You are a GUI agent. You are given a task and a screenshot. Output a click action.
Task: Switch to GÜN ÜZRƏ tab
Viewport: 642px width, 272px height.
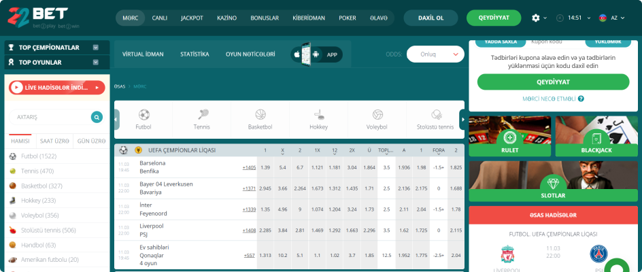(x=91, y=141)
